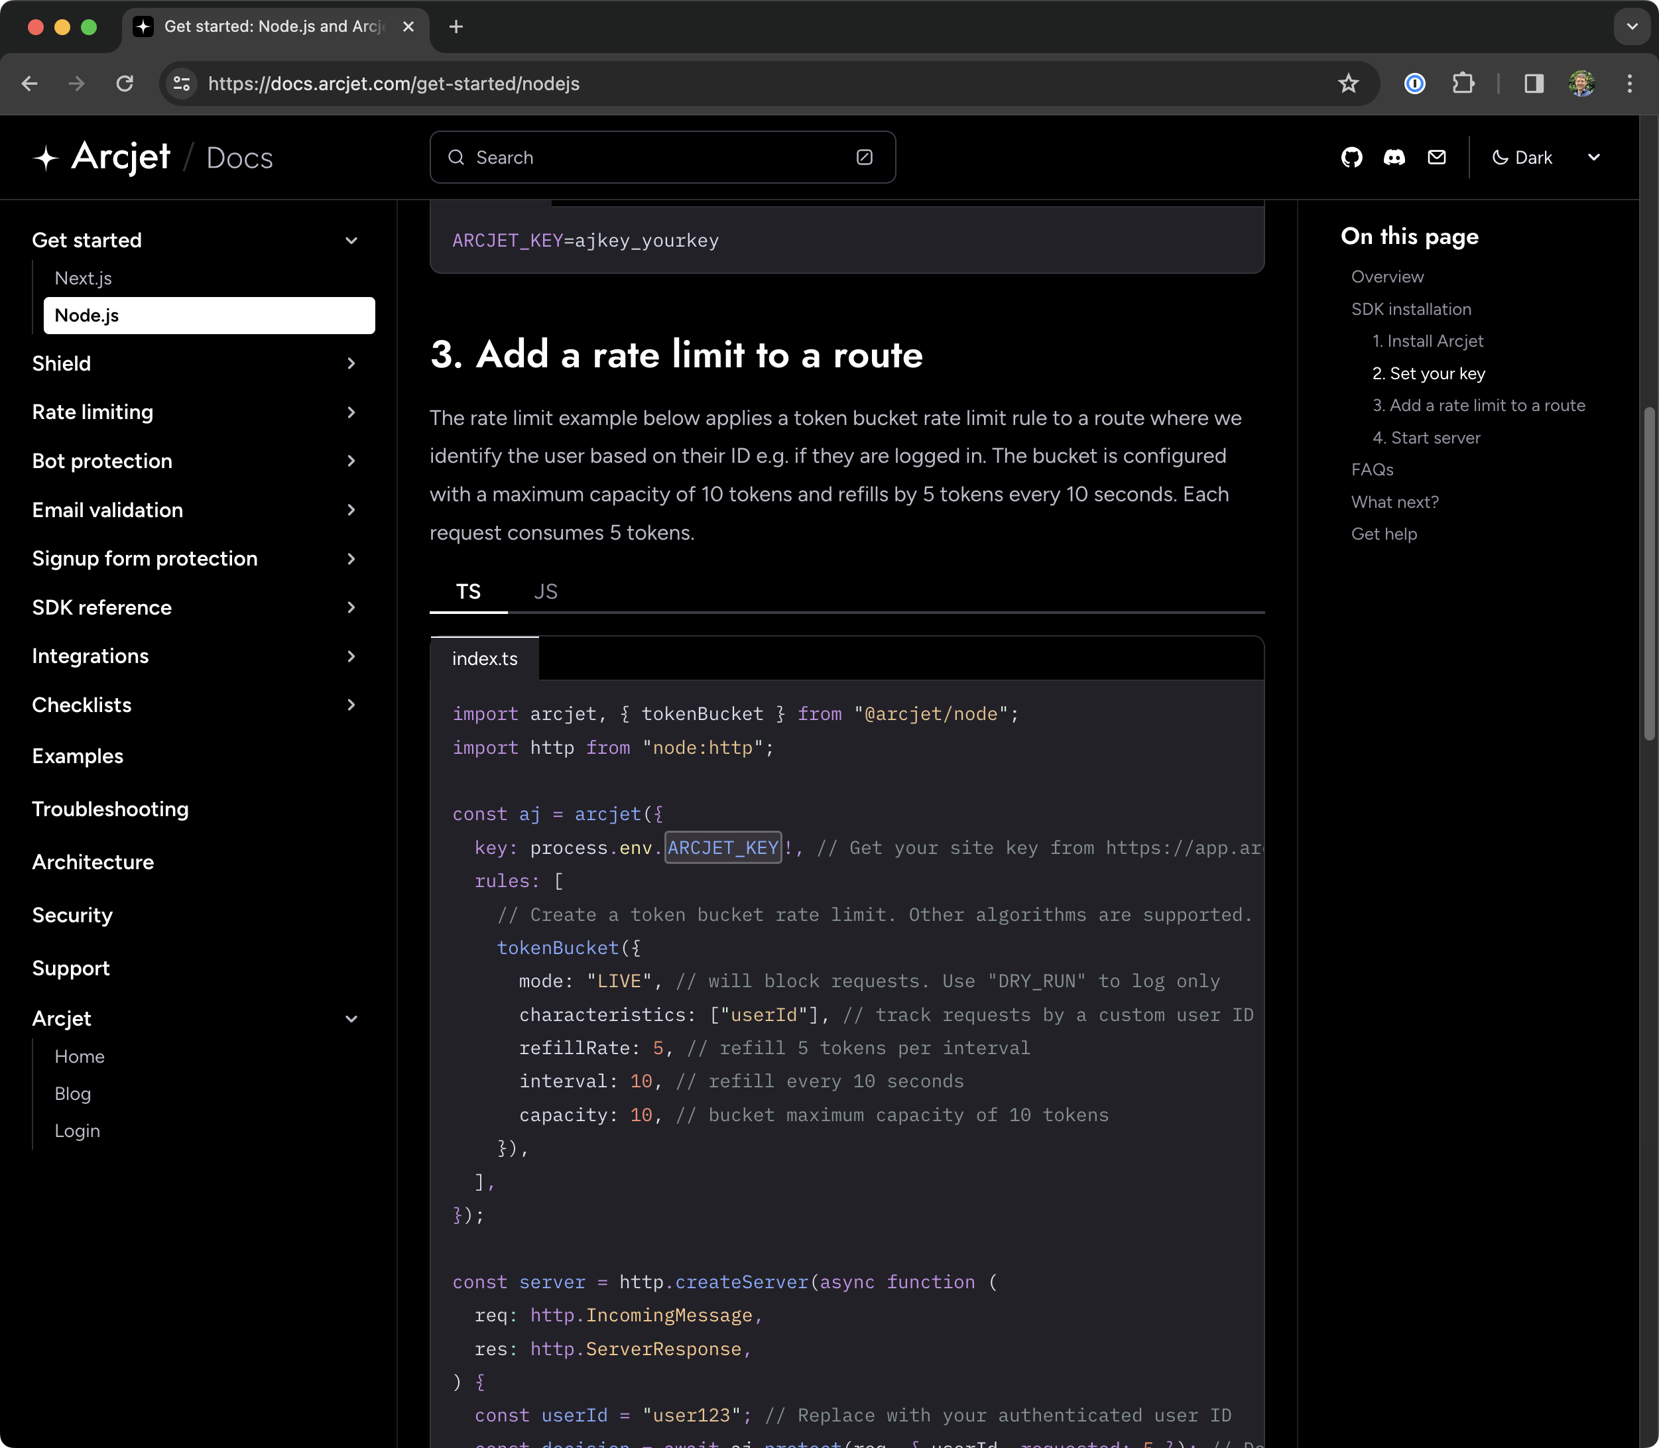1659x1448 pixels.
Task: View site information icon in address bar
Action: pos(182,84)
